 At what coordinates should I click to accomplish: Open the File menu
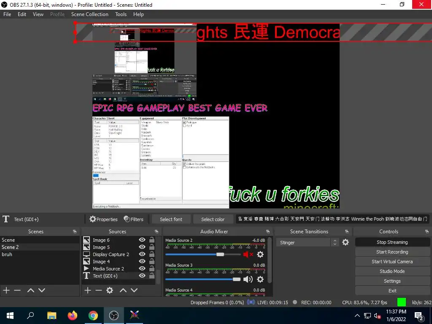coord(7,14)
